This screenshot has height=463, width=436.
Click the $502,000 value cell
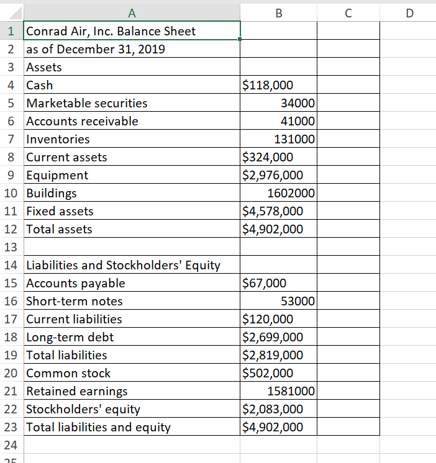tap(278, 372)
